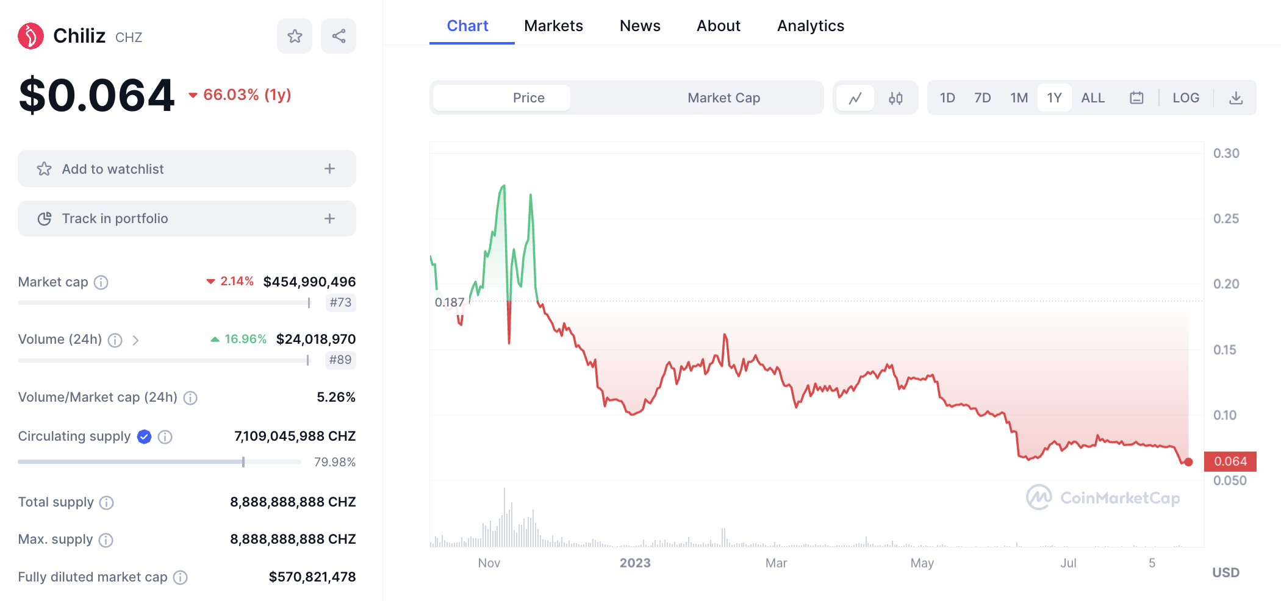The width and height of the screenshot is (1281, 601).
Task: Go to the Analytics tab
Action: click(x=810, y=26)
